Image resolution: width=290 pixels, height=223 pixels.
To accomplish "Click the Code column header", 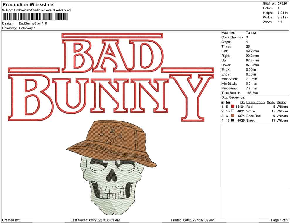I will click(271, 102).
